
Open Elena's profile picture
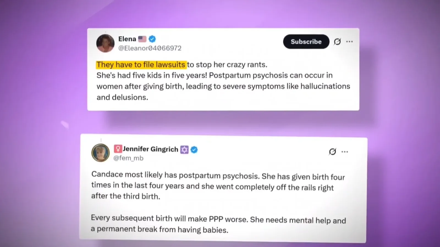tap(105, 43)
